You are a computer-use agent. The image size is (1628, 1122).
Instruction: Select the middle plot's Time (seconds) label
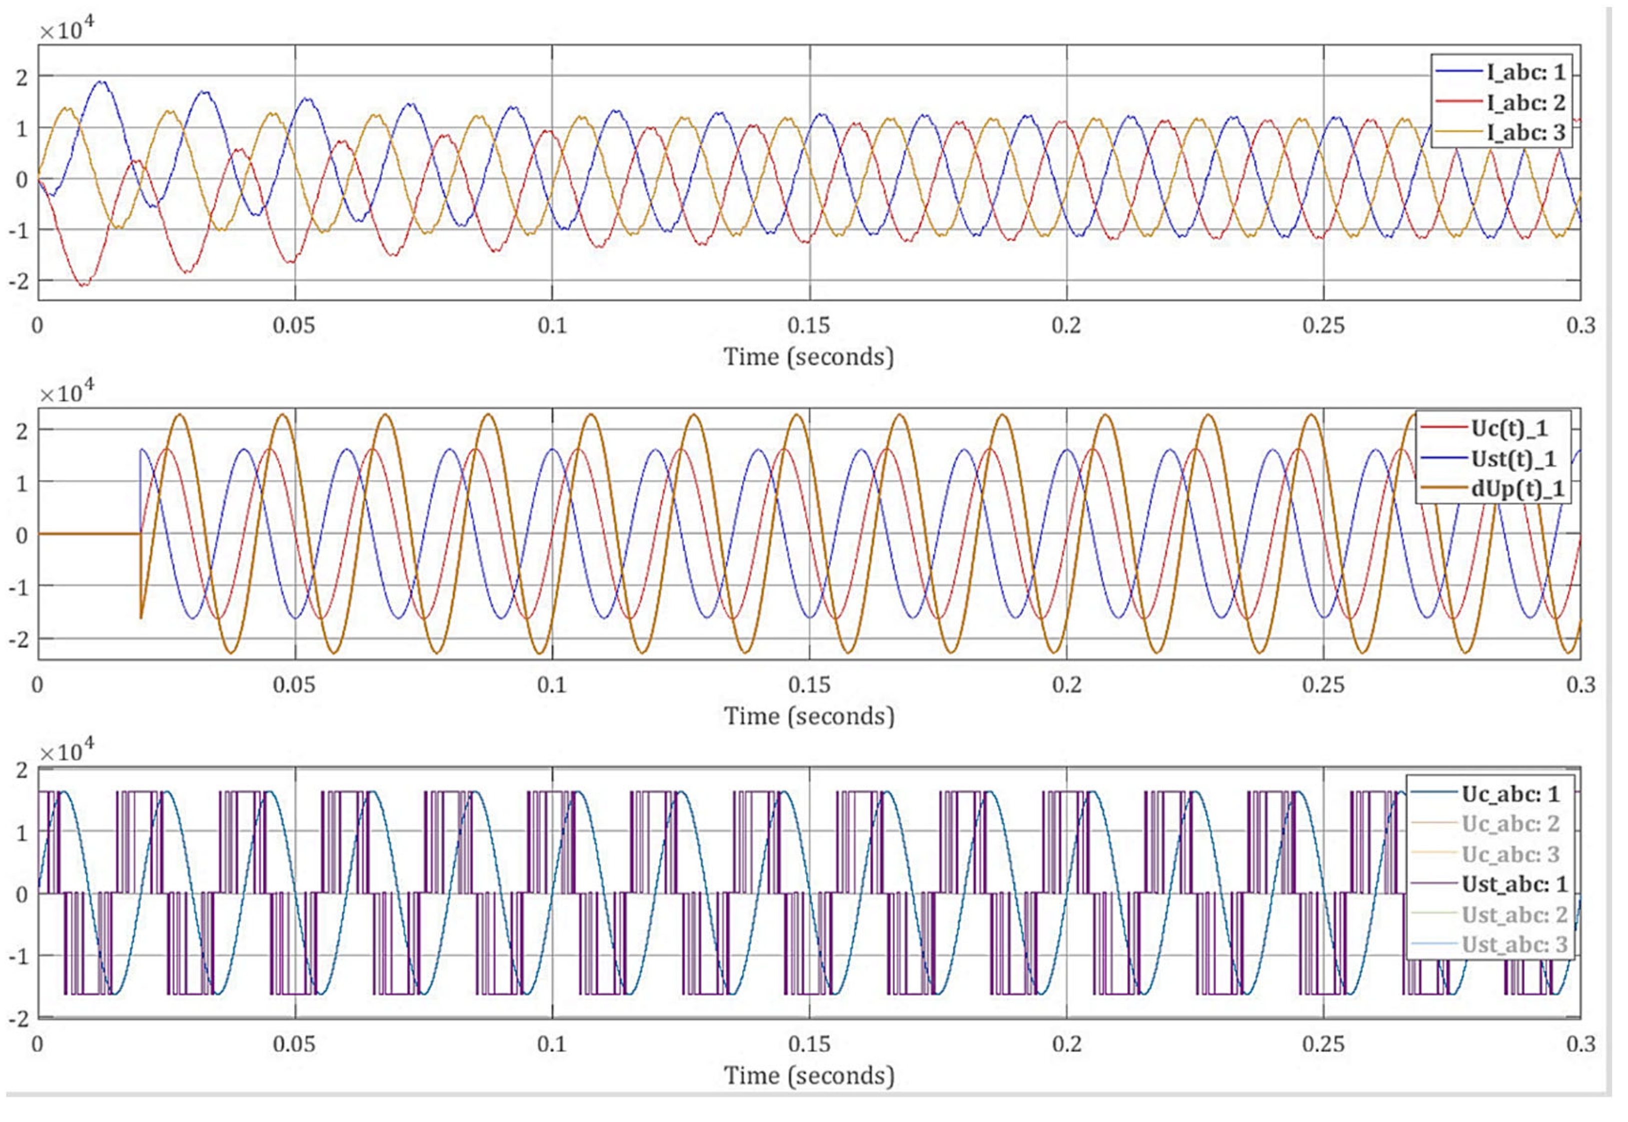(808, 716)
